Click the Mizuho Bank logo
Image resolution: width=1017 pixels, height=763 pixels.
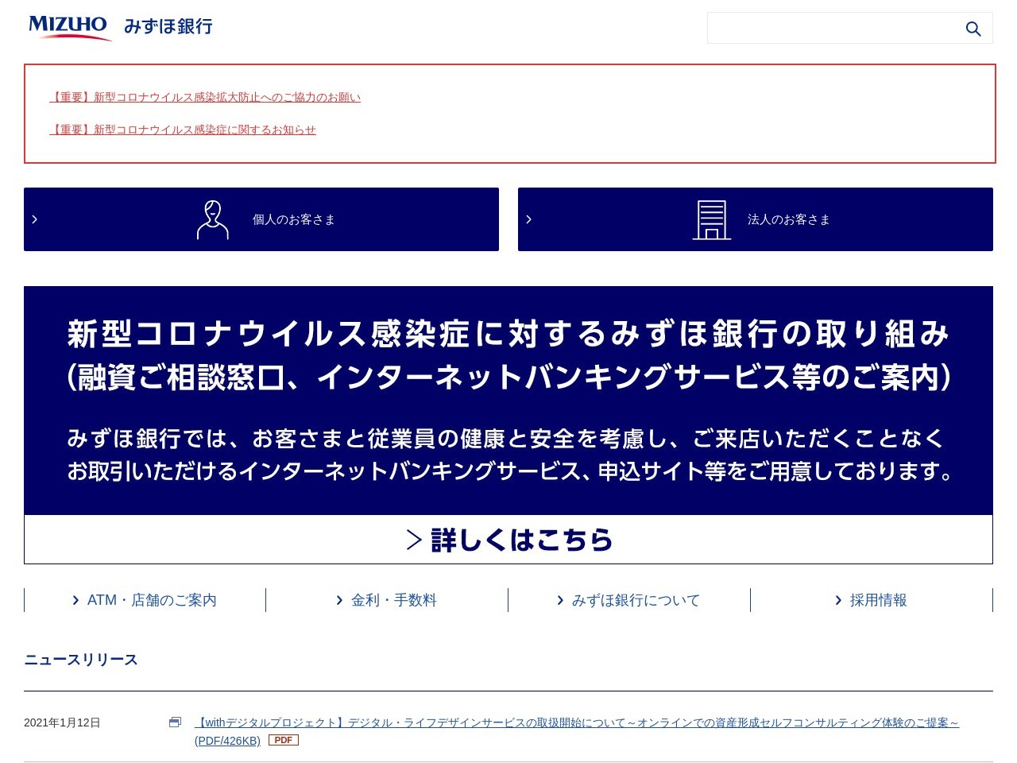click(x=121, y=27)
